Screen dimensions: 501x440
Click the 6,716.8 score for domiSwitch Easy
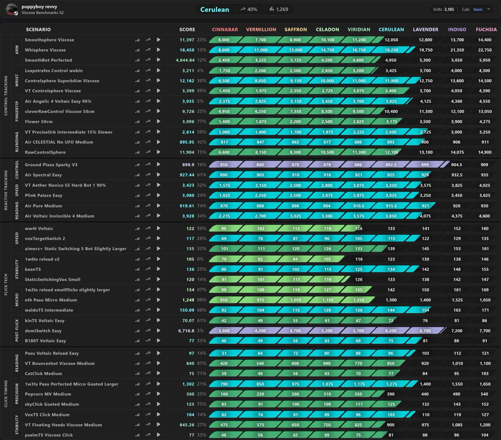pyautogui.click(x=187, y=331)
